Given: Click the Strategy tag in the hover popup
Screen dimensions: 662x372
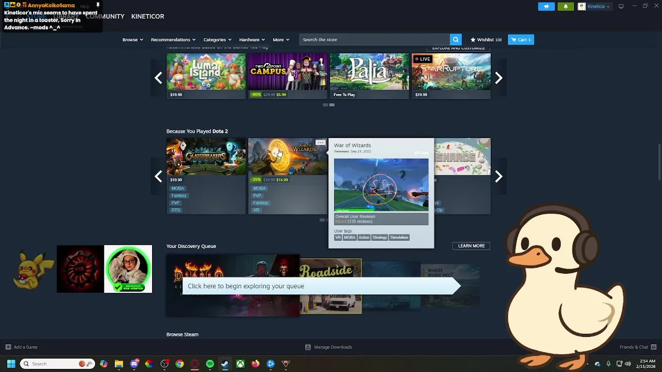Looking at the screenshot, I should pos(380,238).
